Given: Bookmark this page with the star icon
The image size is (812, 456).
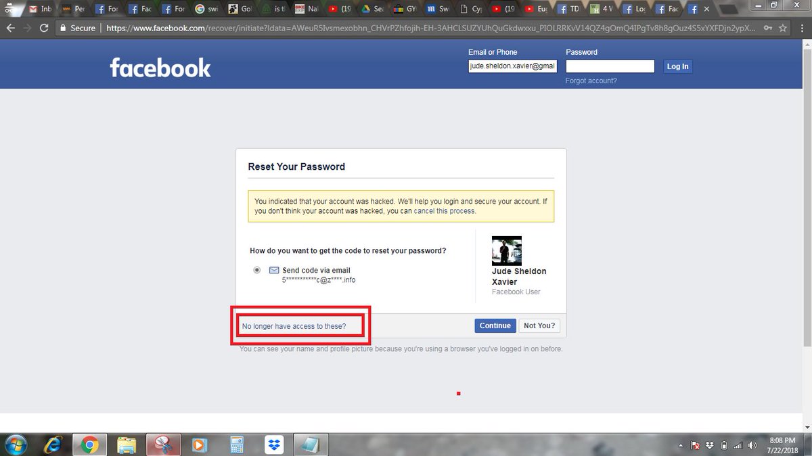Looking at the screenshot, I should tap(783, 28).
